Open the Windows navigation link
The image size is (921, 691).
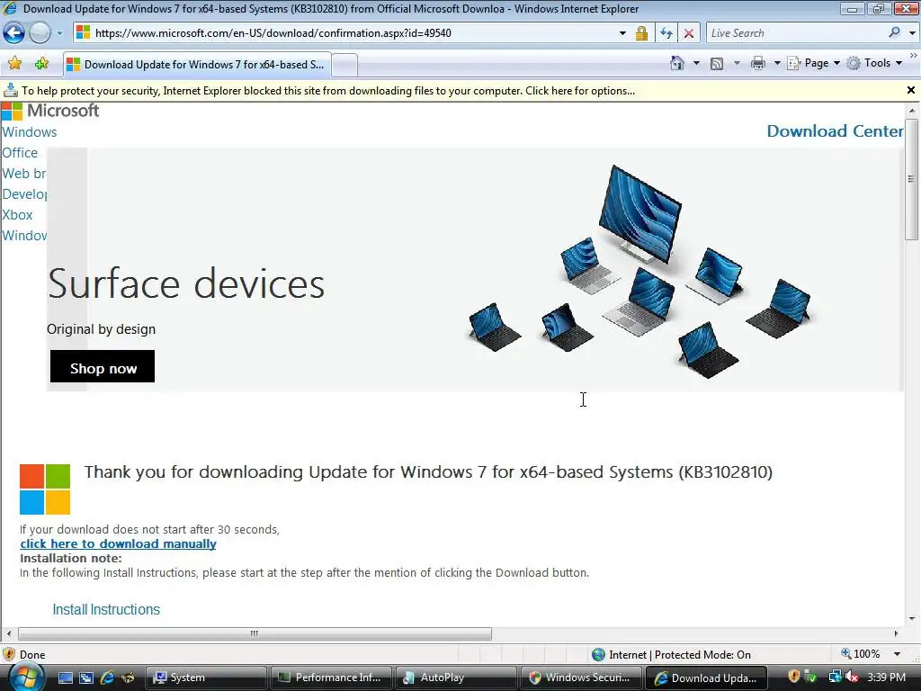[30, 132]
